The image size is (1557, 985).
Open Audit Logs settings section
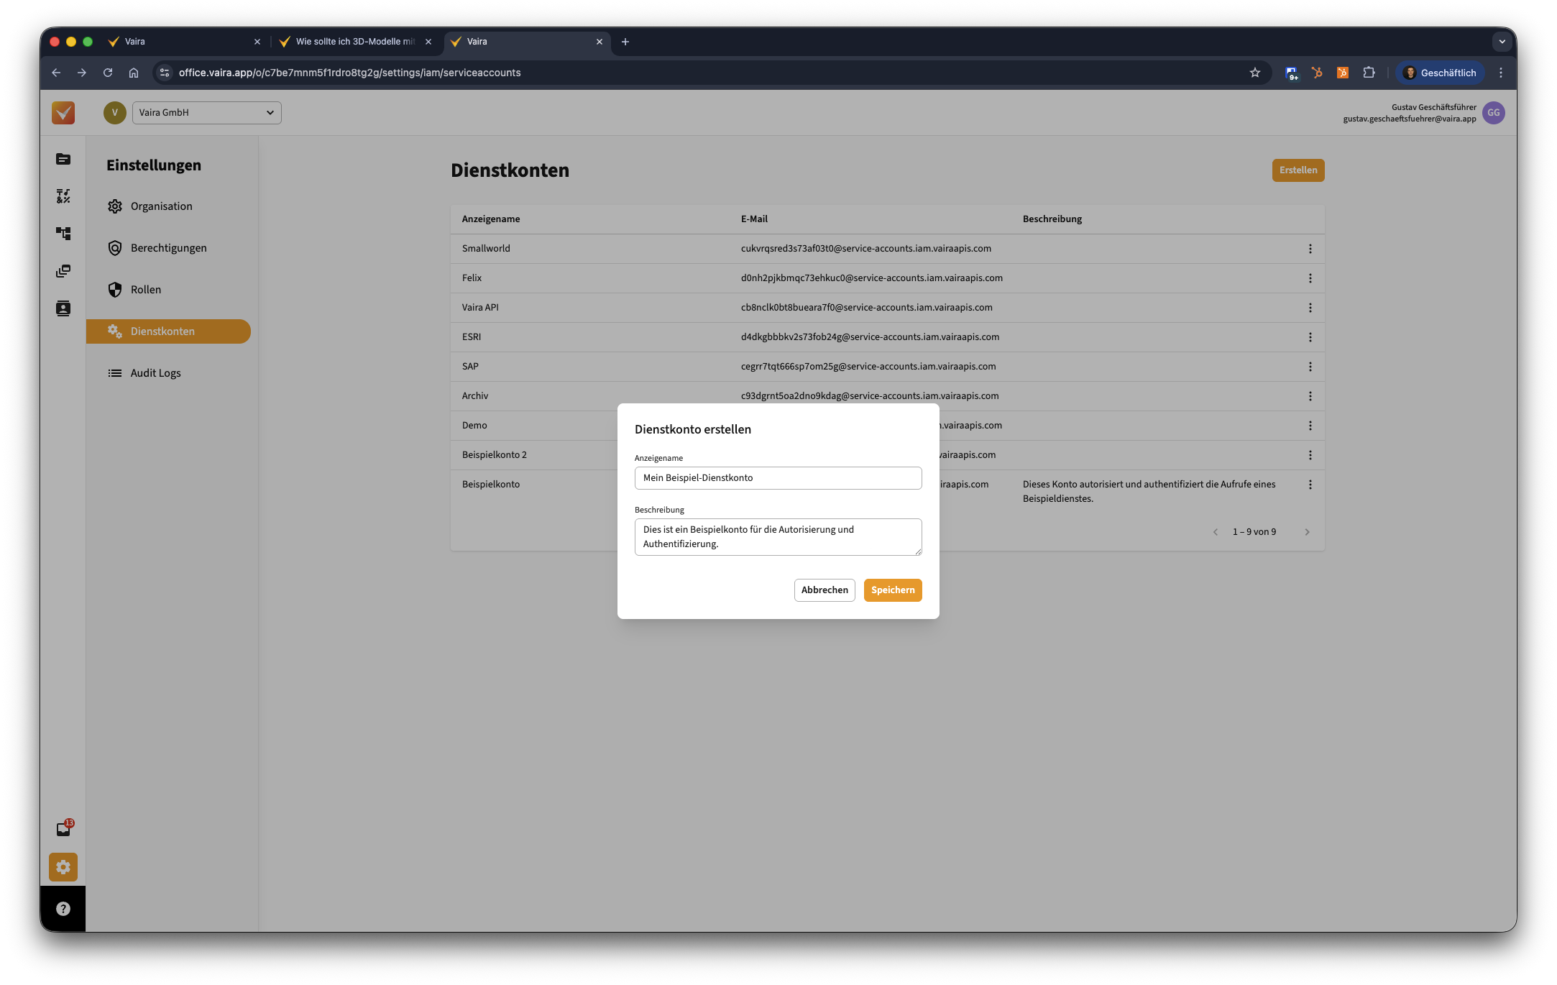155,373
